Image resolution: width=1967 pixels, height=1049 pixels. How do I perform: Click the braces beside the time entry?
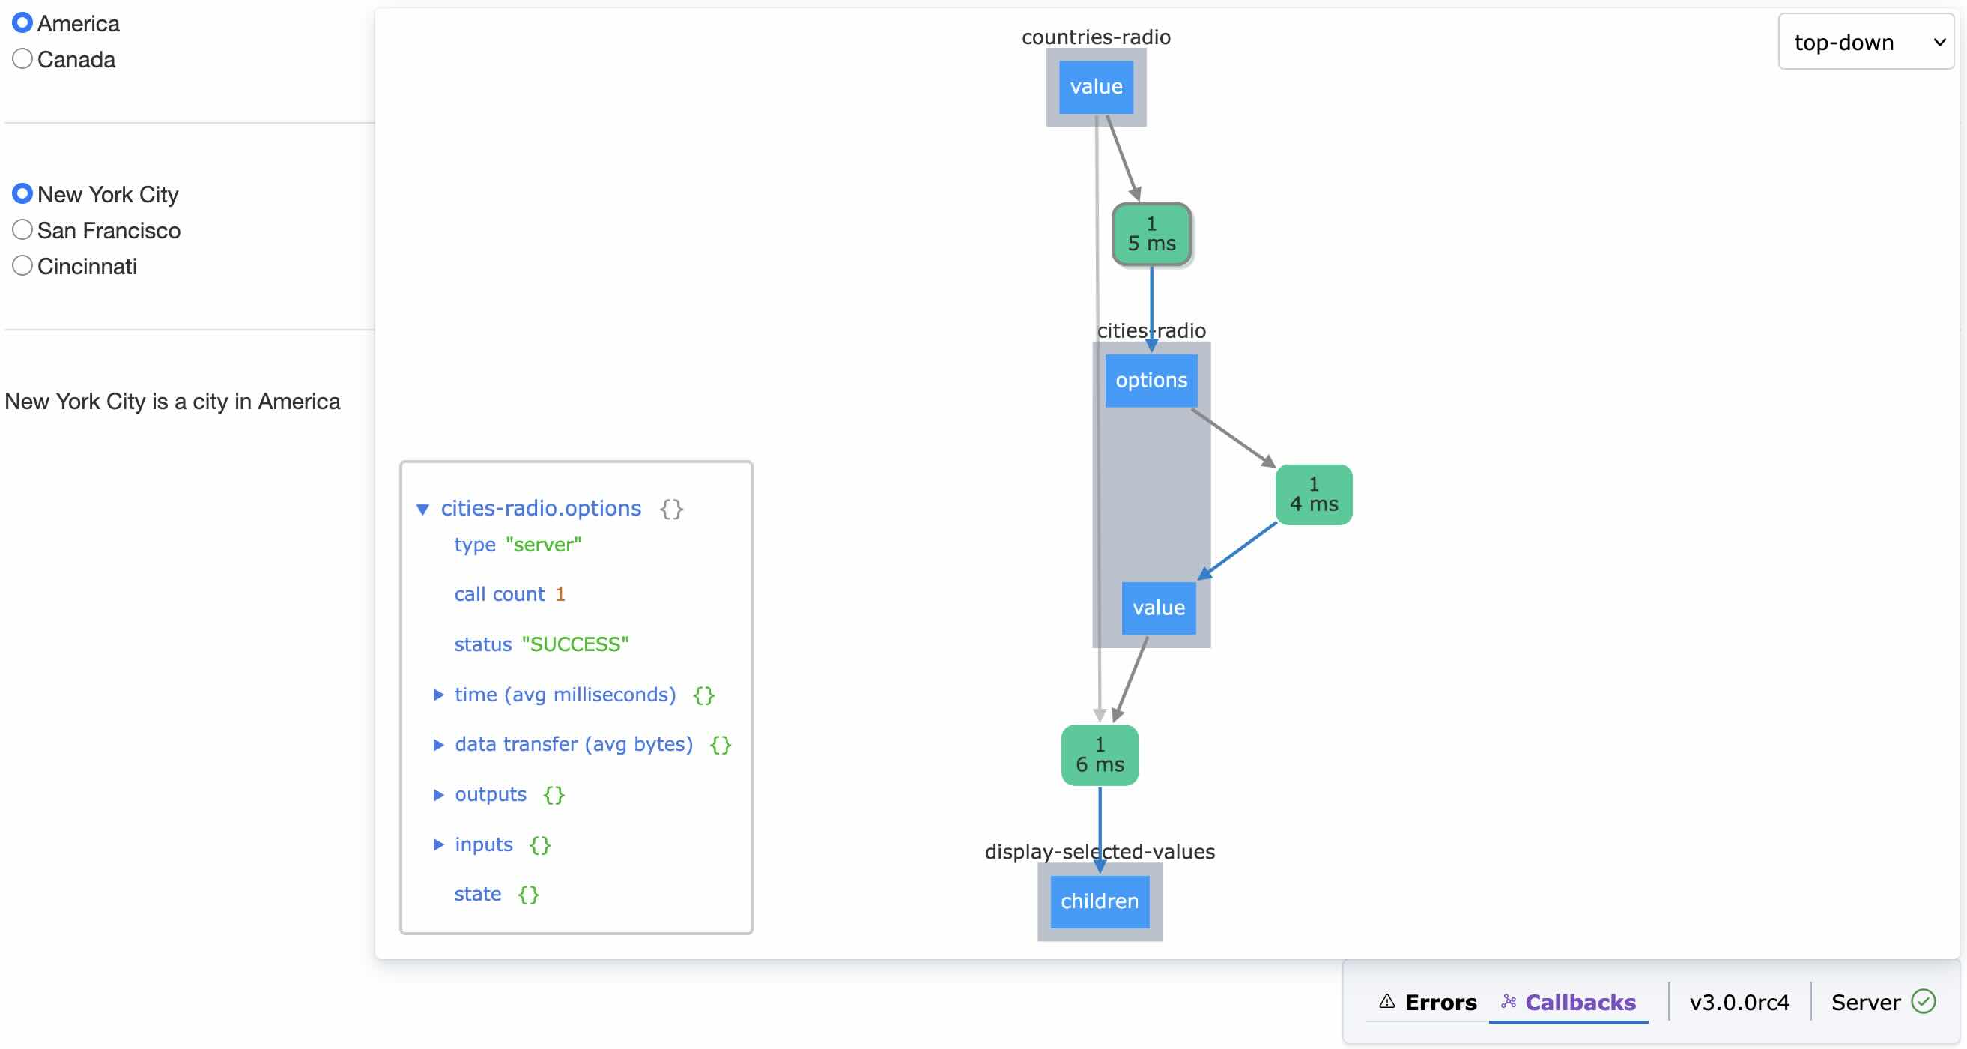[x=703, y=695]
